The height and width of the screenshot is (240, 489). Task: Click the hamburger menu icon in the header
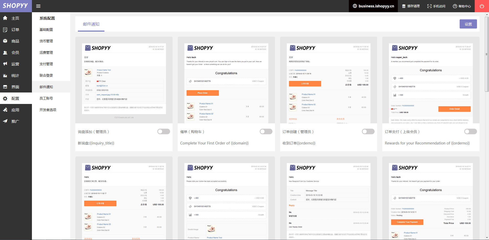(38, 6)
